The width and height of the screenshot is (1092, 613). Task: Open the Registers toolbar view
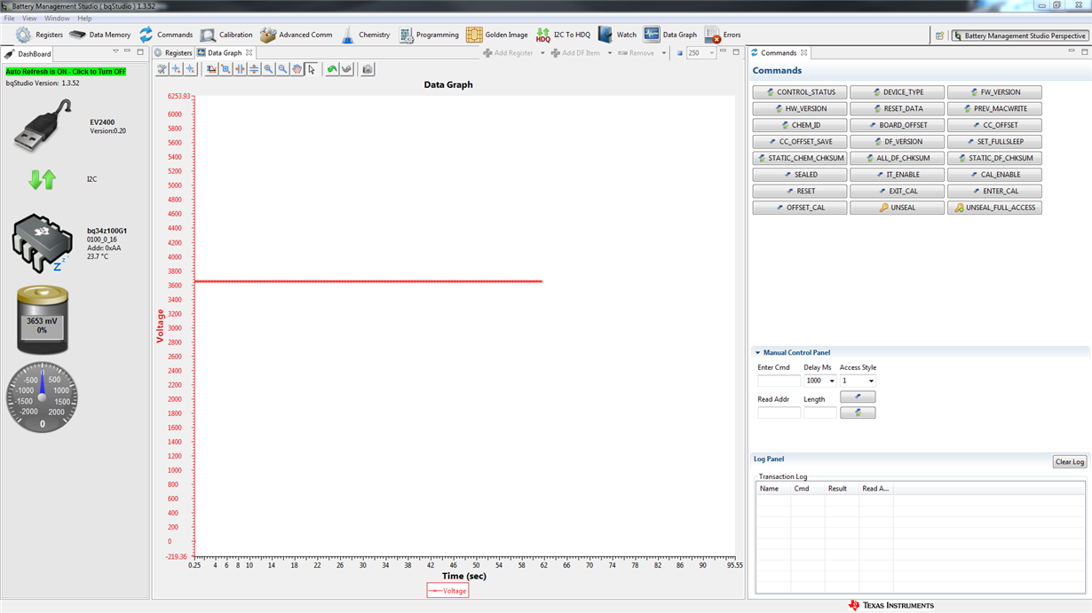tap(39, 35)
